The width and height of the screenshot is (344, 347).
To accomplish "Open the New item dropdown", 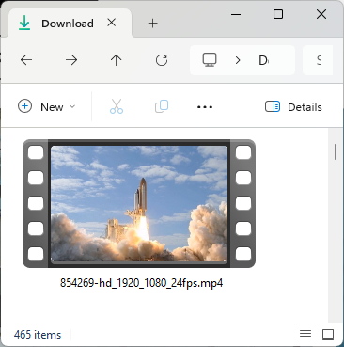I will (46, 107).
